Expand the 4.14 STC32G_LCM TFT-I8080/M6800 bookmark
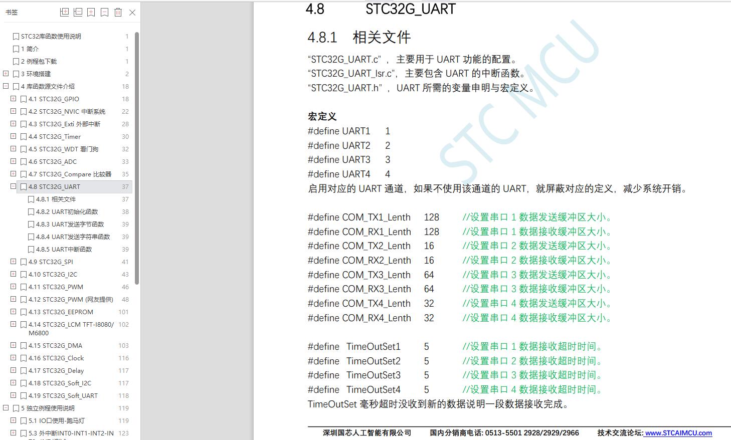This screenshot has width=731, height=440. point(14,324)
